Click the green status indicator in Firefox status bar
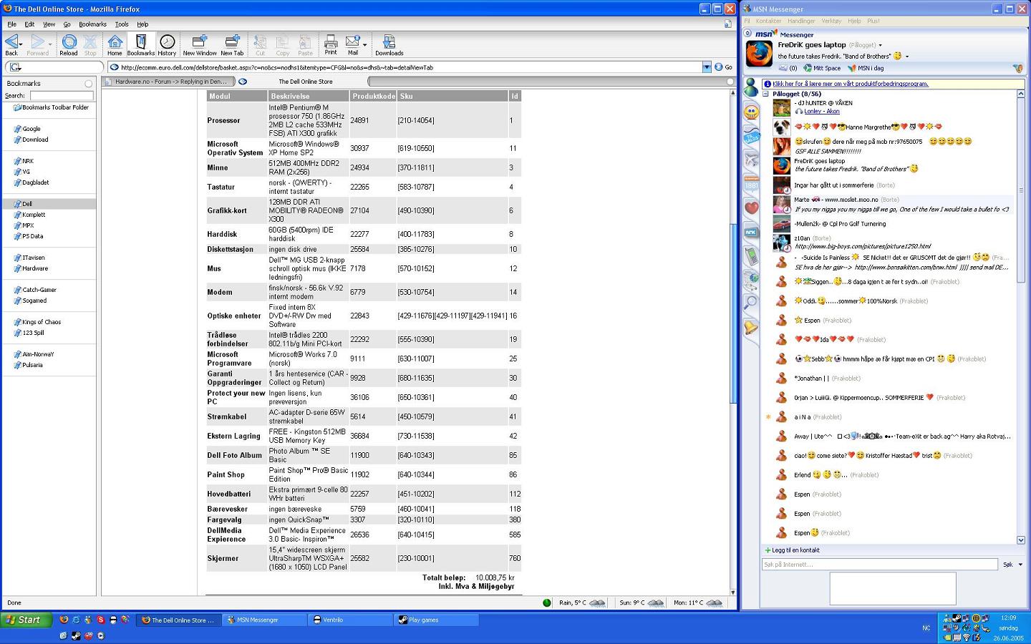This screenshot has width=1031, height=644. point(547,602)
